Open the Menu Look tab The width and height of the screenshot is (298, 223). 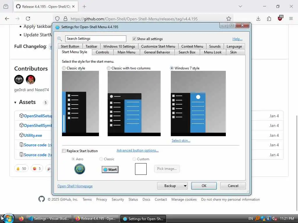(213, 52)
